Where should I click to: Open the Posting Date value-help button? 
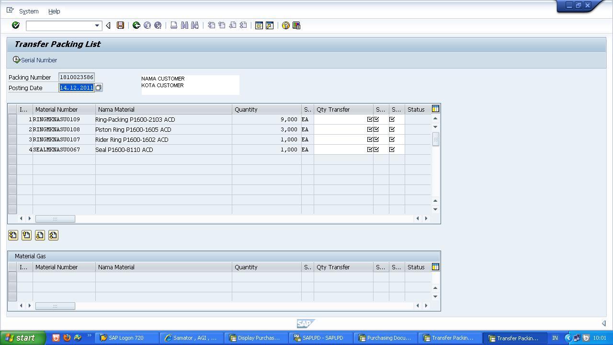click(98, 88)
